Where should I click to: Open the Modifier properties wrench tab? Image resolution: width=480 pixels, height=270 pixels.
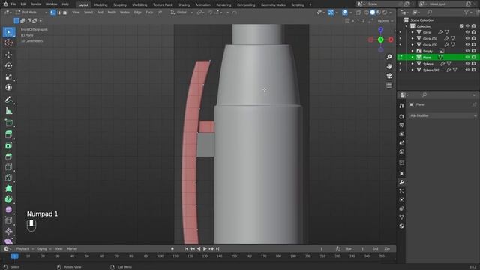pos(401,182)
